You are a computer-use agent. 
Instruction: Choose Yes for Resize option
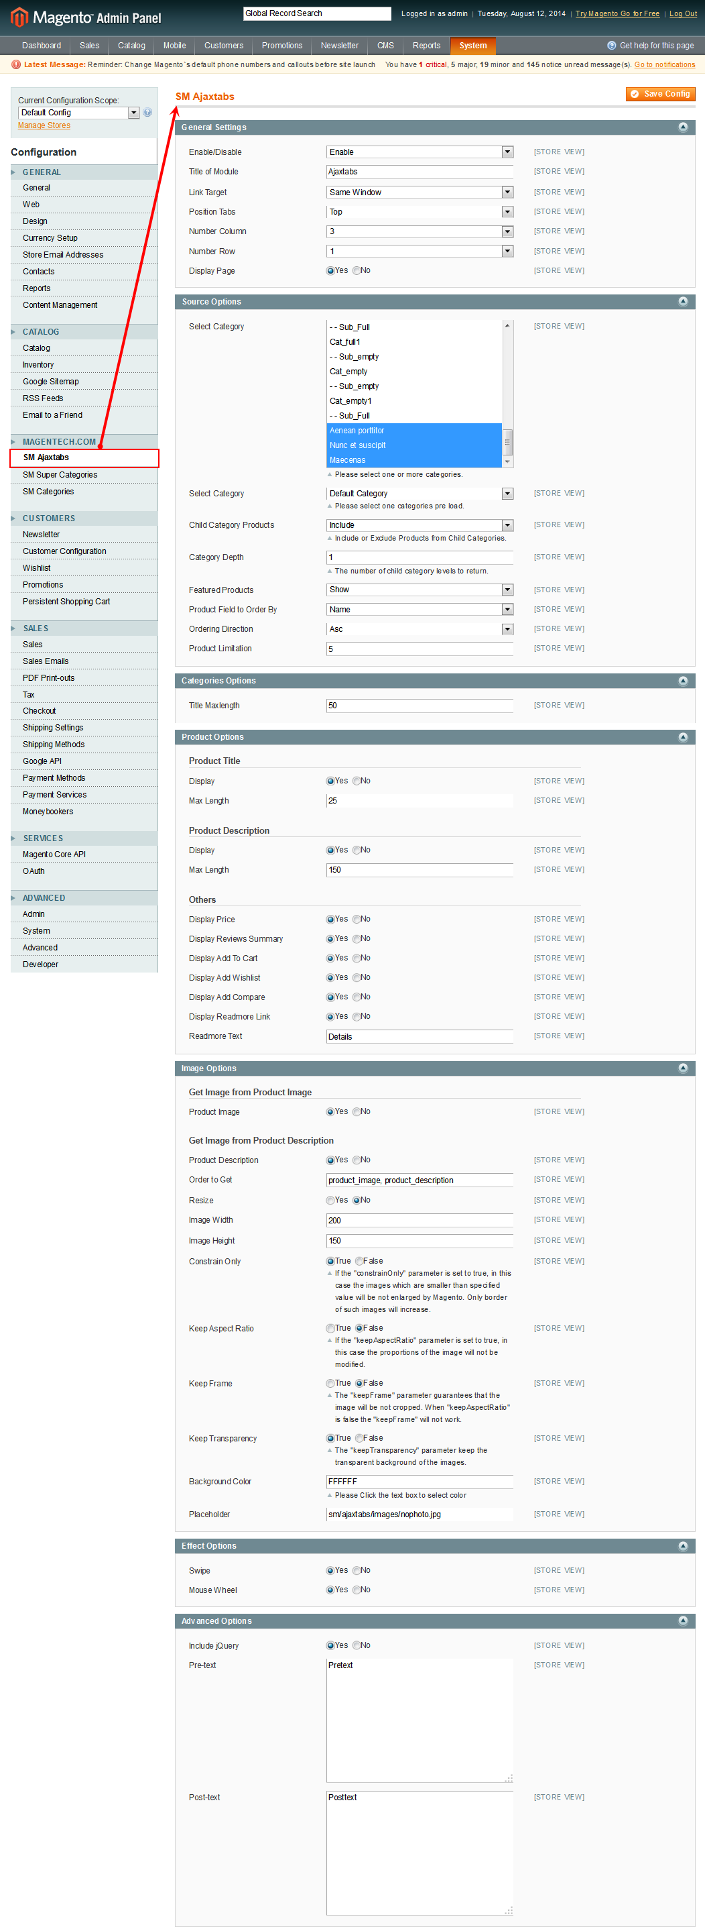pos(330,1201)
